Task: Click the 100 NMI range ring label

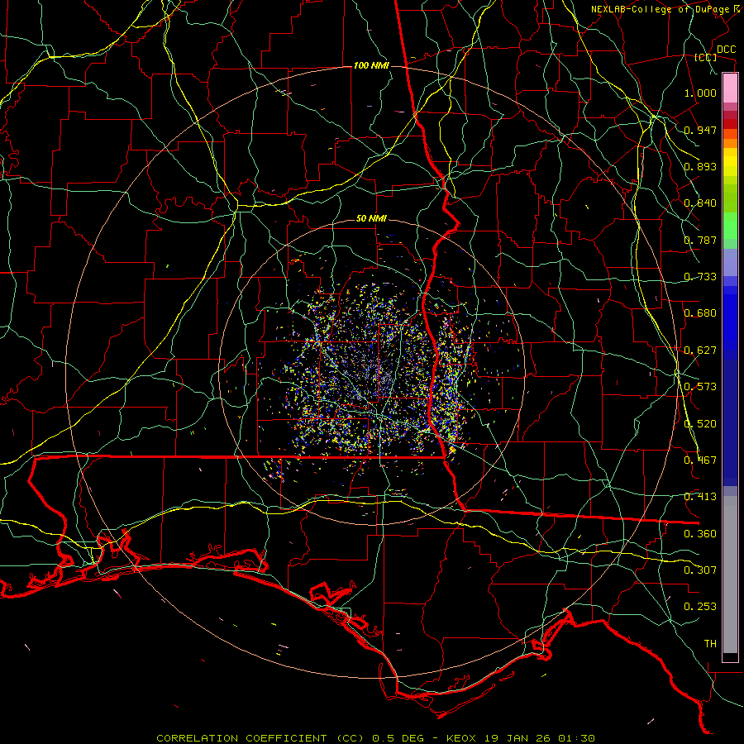Action: [x=371, y=65]
